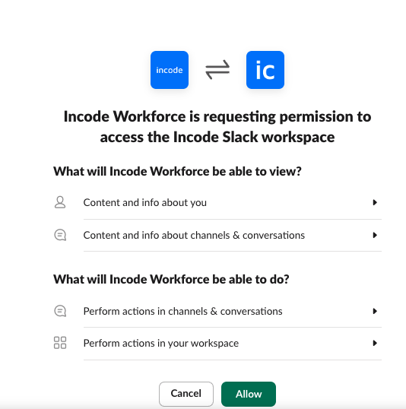Image resolution: width=406 pixels, height=409 pixels.
Task: Click the four-squares workspace icon
Action: pyautogui.click(x=60, y=343)
